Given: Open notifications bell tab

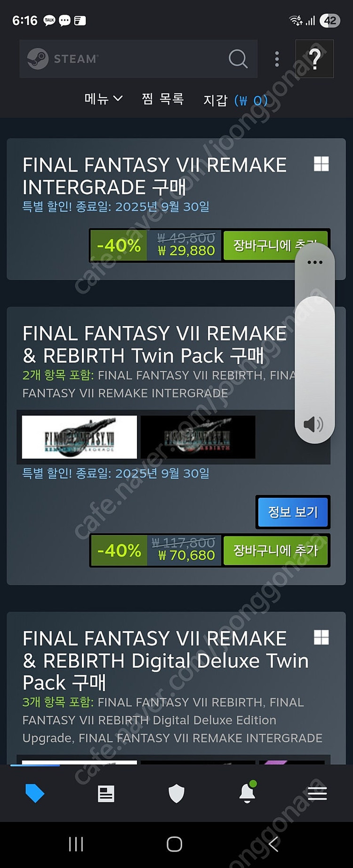Looking at the screenshot, I should coord(248,793).
